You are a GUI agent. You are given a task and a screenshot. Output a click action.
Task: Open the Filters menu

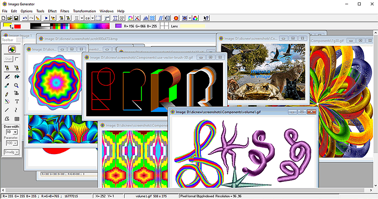pos(65,11)
